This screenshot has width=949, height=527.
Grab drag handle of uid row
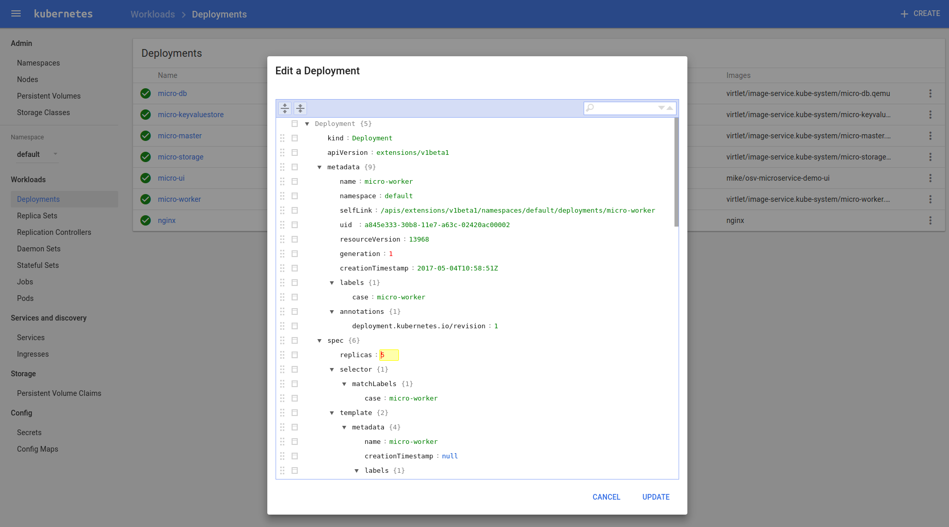282,225
